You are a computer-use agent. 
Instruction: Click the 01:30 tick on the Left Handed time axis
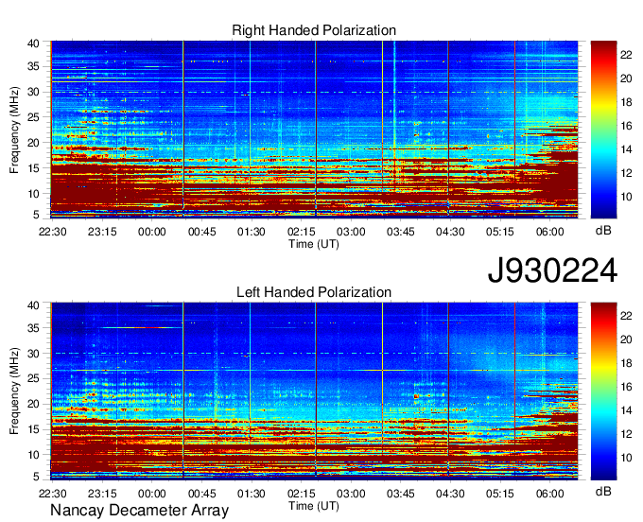(252, 494)
